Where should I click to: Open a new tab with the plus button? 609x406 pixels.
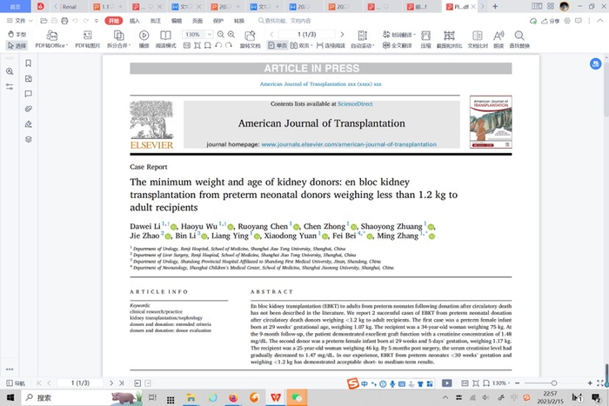(495, 6)
